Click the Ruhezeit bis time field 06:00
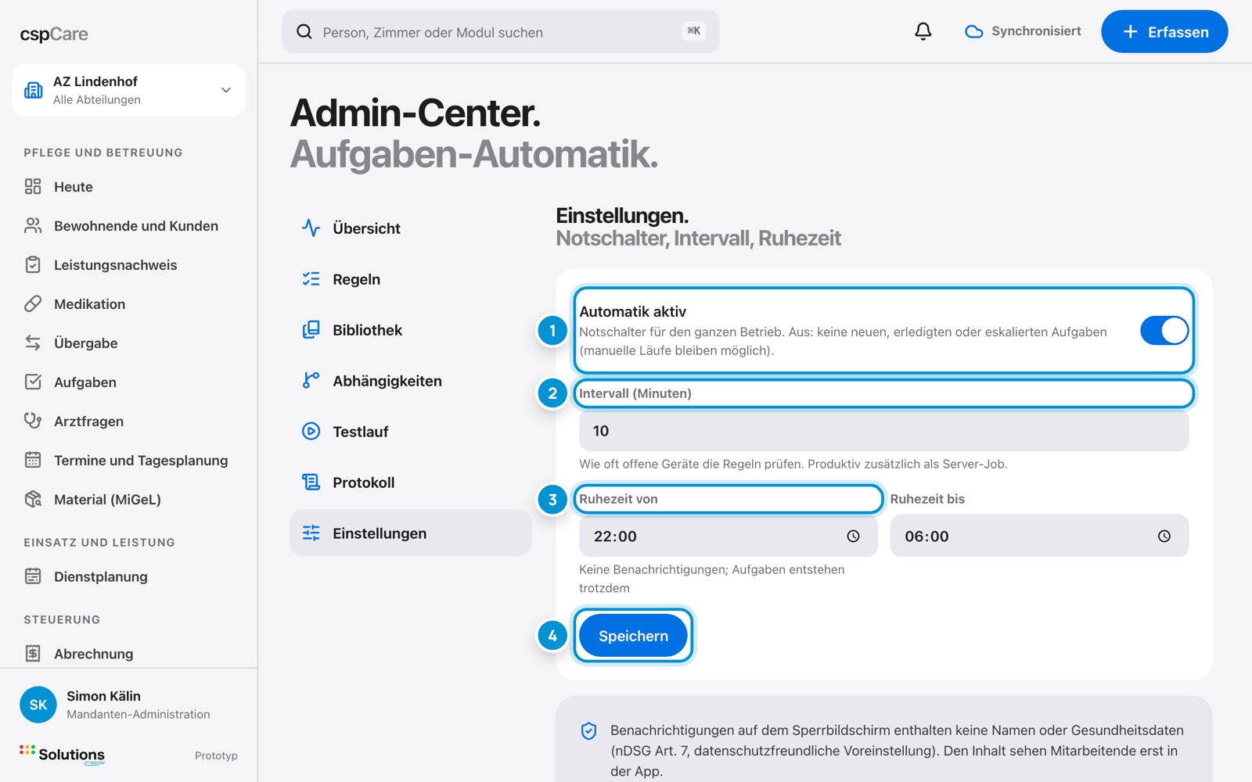This screenshot has width=1252, height=782. (1039, 536)
